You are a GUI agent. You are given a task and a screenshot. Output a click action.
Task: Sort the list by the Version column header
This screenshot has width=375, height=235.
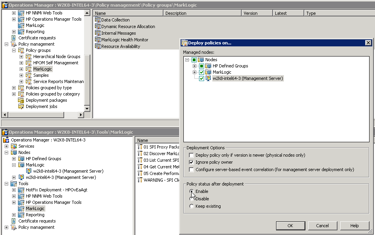click(x=257, y=13)
